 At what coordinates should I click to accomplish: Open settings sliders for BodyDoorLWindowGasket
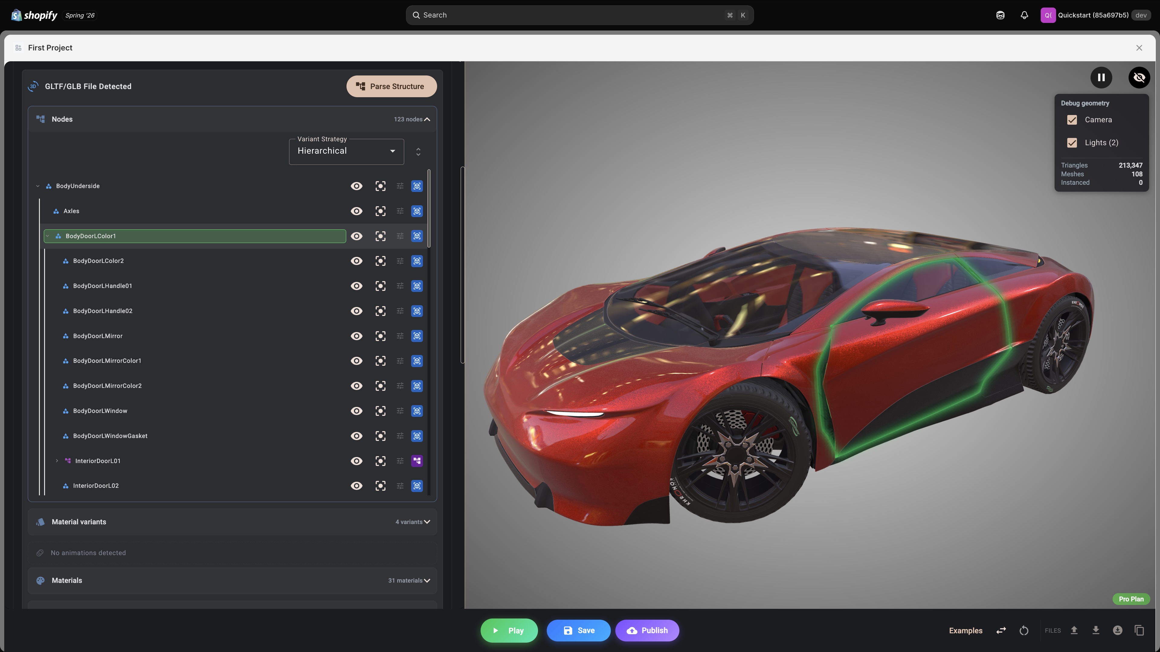(400, 436)
